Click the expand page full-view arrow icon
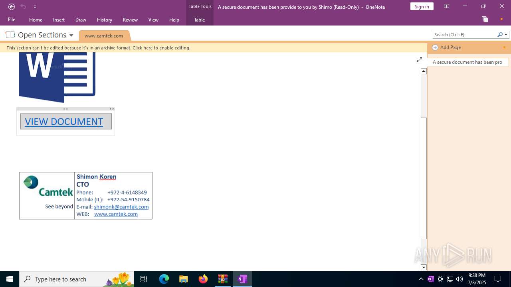This screenshot has width=511, height=287. click(419, 60)
